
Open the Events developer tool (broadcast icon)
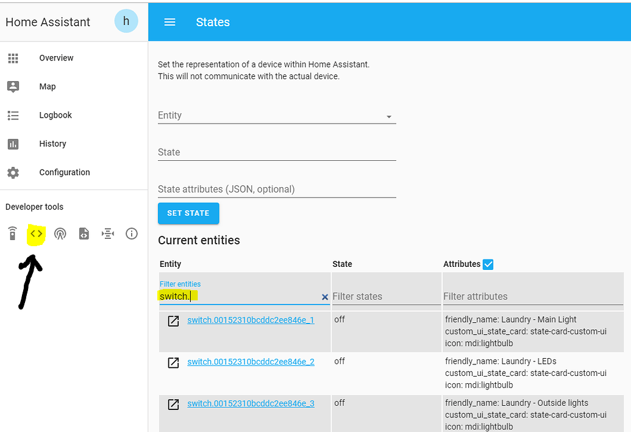60,233
